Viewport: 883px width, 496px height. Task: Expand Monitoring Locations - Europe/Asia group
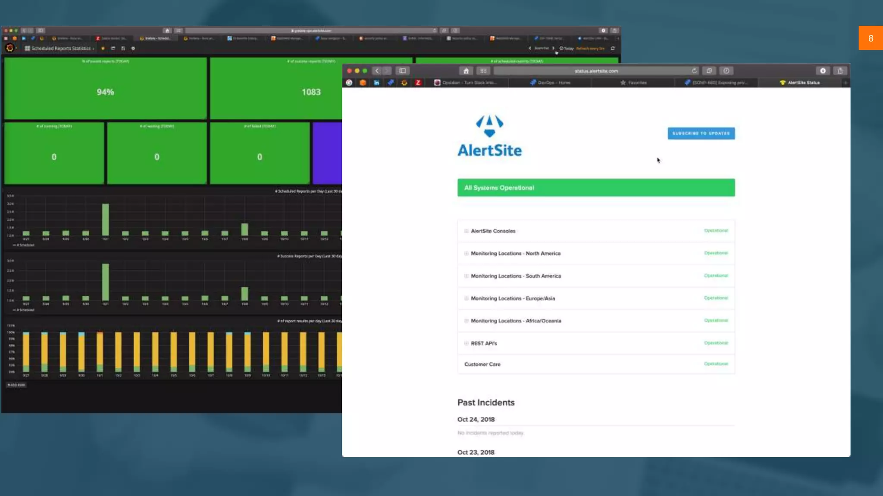click(x=466, y=298)
